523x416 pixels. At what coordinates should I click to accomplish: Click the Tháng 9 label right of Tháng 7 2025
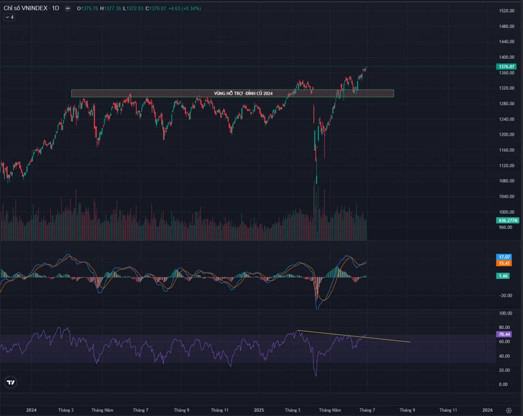pyautogui.click(x=407, y=410)
